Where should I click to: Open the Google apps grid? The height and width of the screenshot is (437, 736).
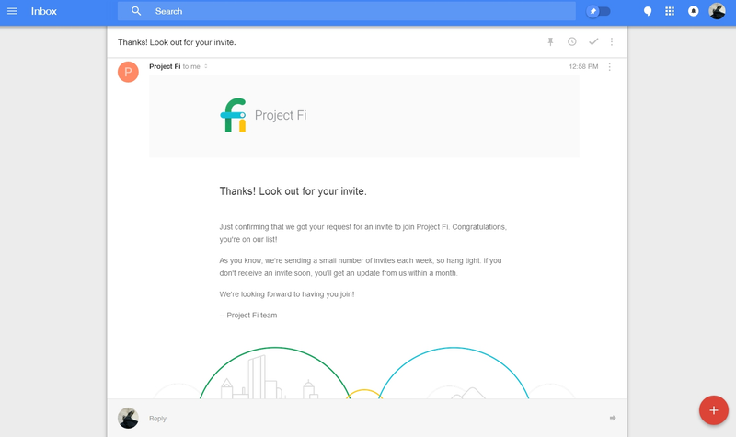click(670, 11)
